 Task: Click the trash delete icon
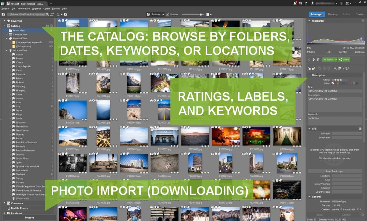(318, 60)
